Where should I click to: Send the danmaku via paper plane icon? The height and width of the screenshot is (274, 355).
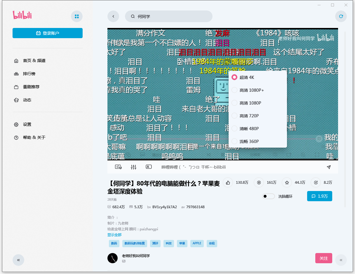(x=329, y=167)
